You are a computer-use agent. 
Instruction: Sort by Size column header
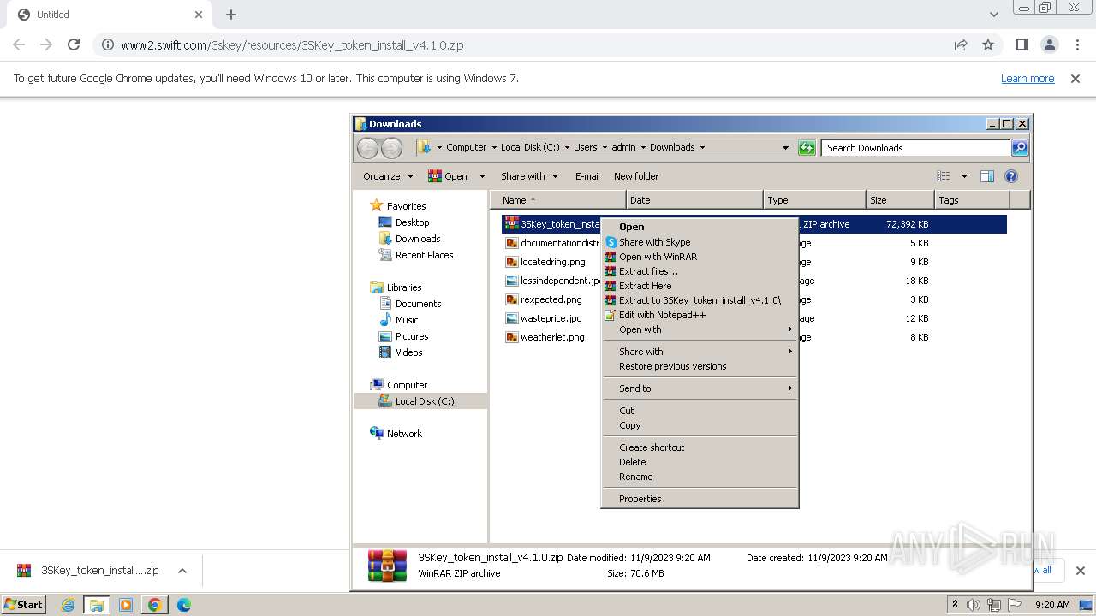(900, 200)
